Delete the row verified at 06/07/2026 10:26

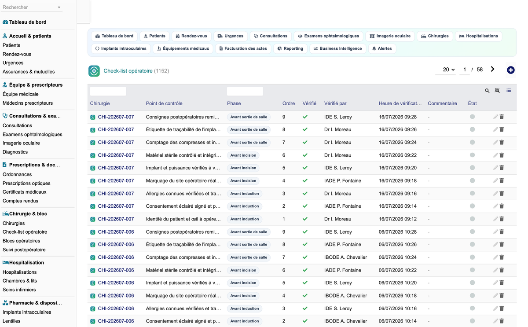(502, 245)
